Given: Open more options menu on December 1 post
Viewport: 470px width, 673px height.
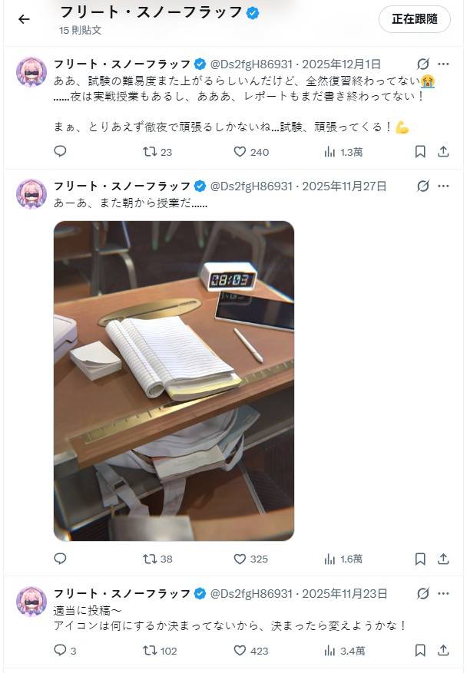Looking at the screenshot, I should [x=443, y=64].
